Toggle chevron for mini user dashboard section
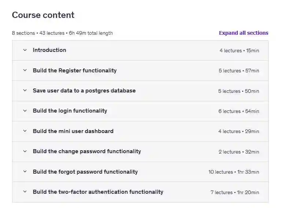This screenshot has height=208, width=281. click(x=25, y=131)
